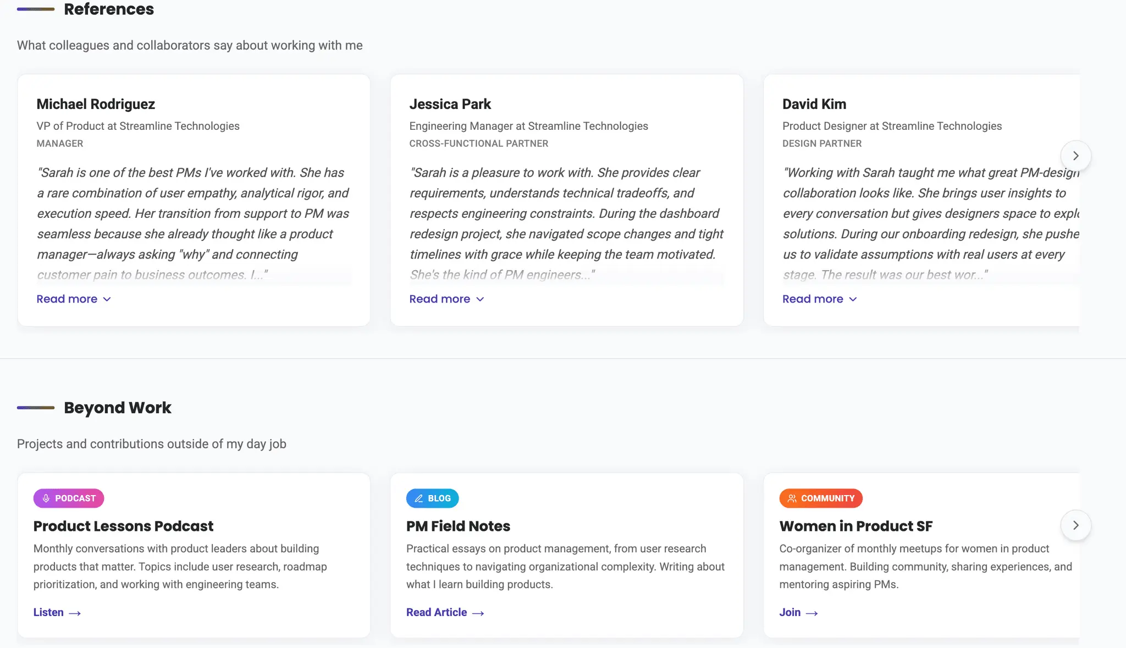Click the arrow icon beside Join

(x=812, y=613)
